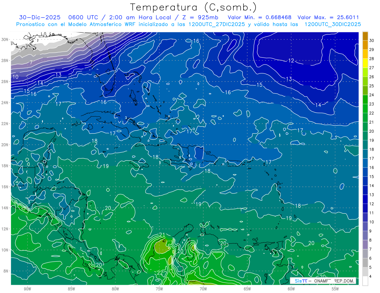Pick the bright yellow color bar segment
This screenshot has width=380, height=293.
click(x=365, y=63)
